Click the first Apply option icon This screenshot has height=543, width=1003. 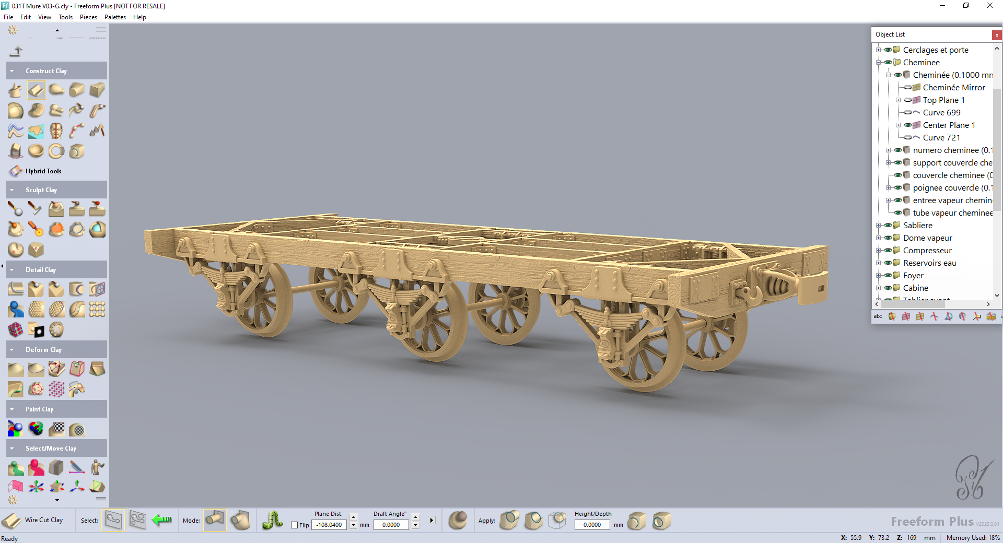click(509, 520)
